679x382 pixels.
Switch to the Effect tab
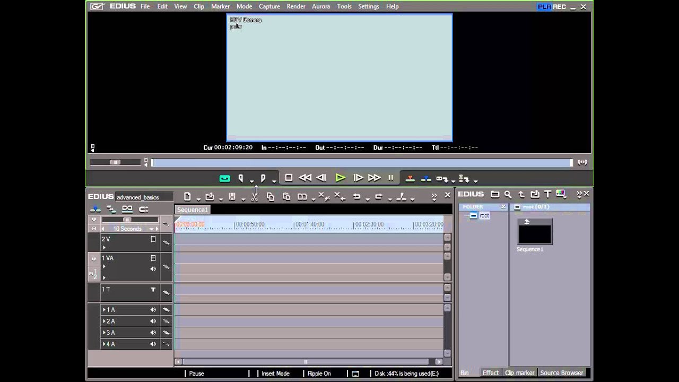(x=490, y=373)
